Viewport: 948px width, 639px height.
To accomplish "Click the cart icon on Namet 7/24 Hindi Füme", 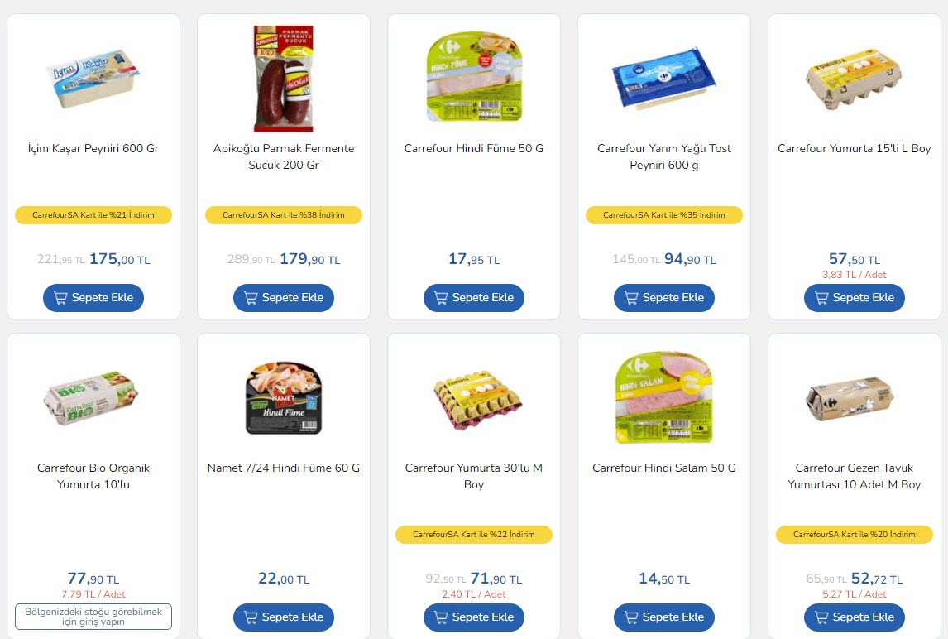I will pyautogui.click(x=252, y=617).
